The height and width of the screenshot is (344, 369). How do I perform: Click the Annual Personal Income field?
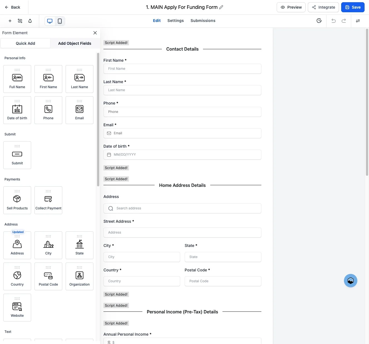(x=182, y=341)
